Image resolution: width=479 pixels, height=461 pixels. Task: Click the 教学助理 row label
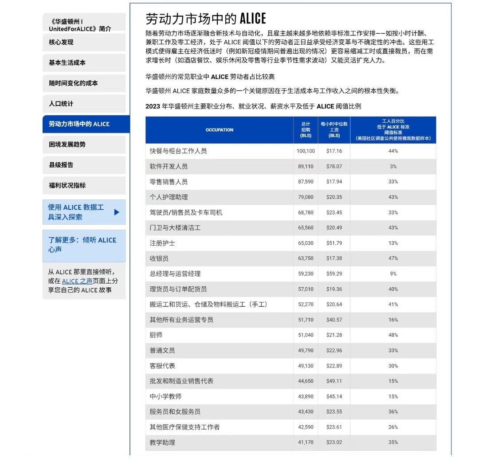click(162, 443)
